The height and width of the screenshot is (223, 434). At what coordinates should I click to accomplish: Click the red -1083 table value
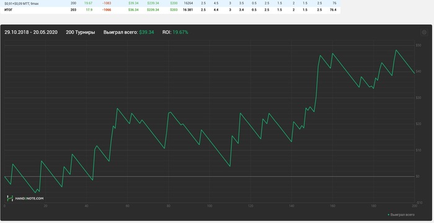pyautogui.click(x=107, y=3)
